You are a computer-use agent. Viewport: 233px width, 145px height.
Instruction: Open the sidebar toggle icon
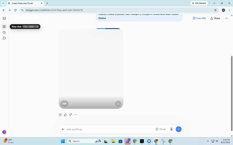click(4, 18)
